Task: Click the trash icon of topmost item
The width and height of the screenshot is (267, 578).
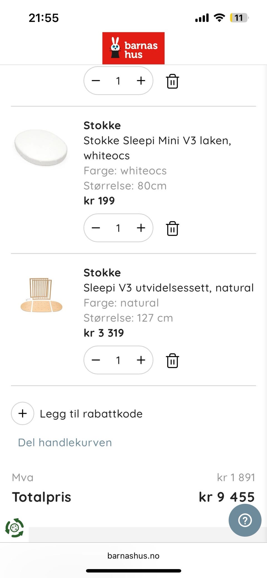Action: pos(172,81)
